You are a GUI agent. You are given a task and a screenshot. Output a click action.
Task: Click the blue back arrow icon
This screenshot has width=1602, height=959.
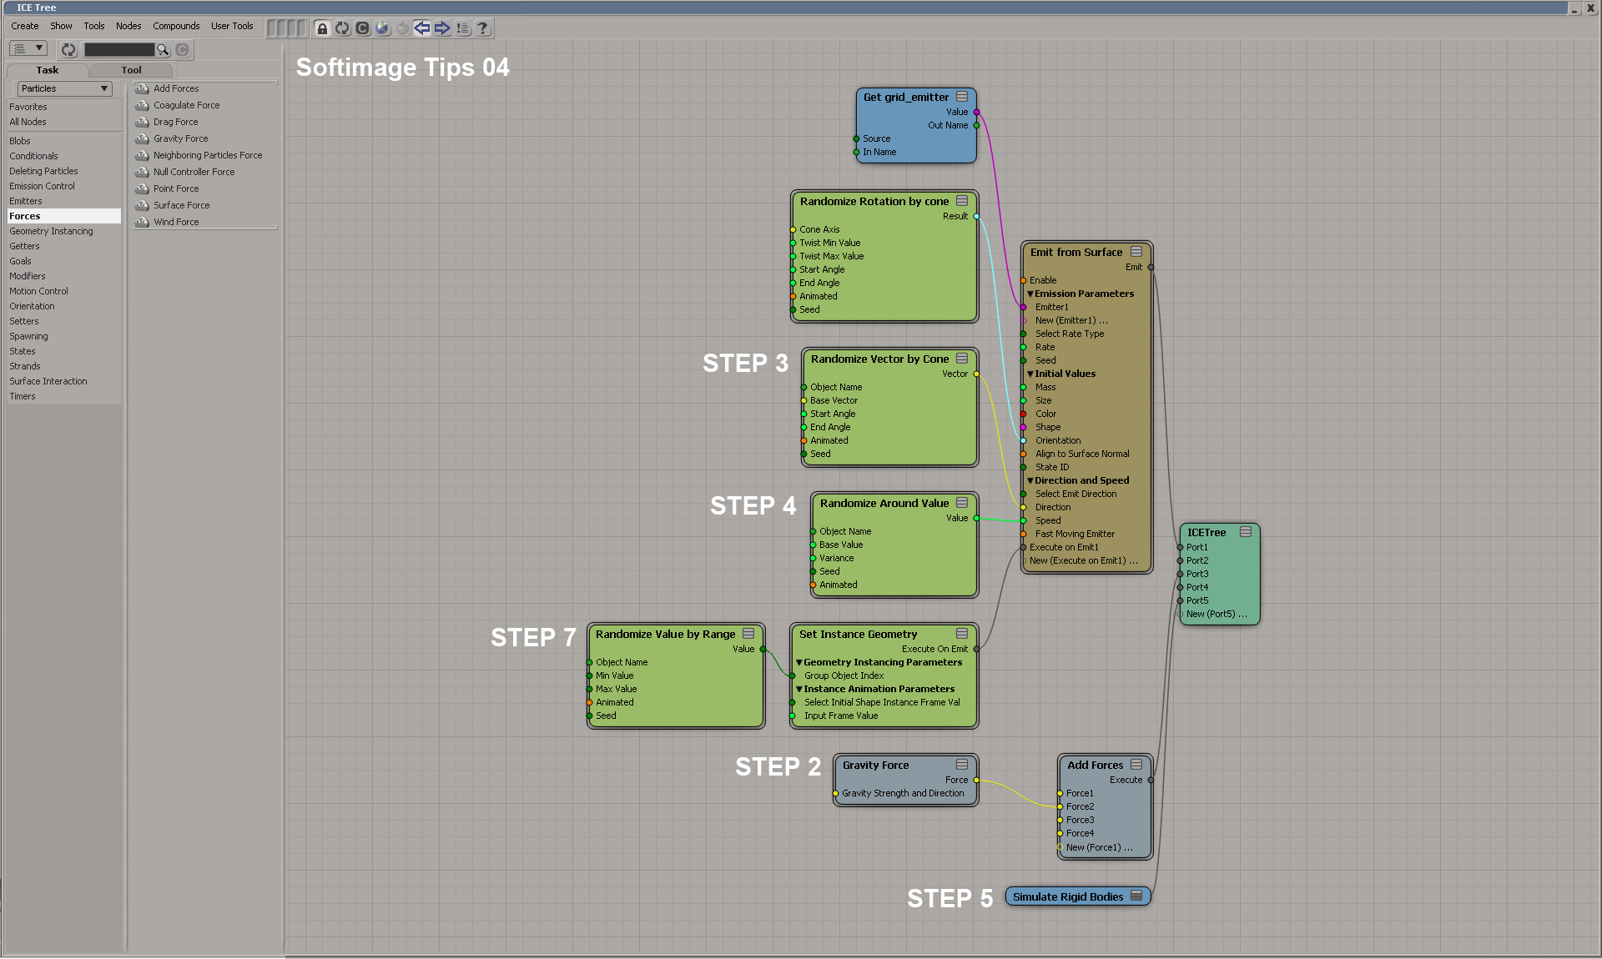coord(422,28)
